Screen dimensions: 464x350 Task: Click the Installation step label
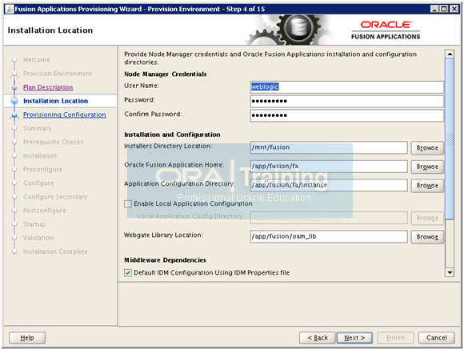point(40,155)
